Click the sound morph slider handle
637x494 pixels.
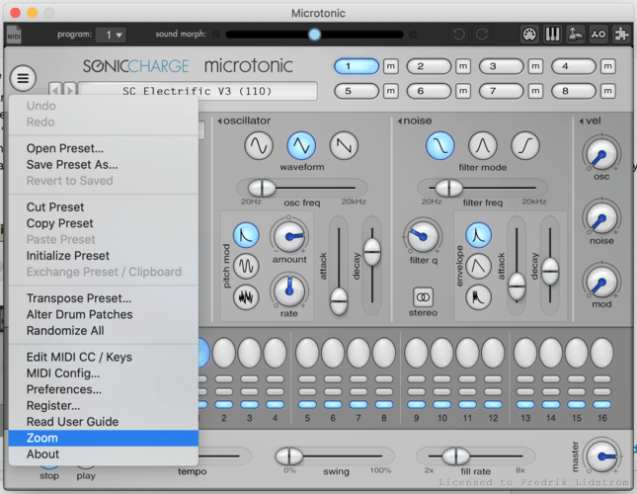[314, 35]
